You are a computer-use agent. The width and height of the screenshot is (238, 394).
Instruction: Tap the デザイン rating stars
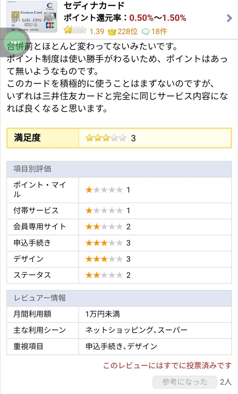tap(104, 259)
